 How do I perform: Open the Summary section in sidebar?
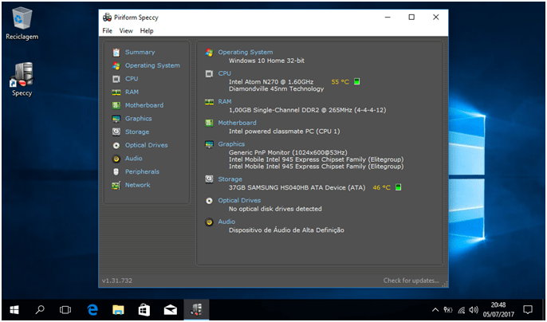click(140, 53)
